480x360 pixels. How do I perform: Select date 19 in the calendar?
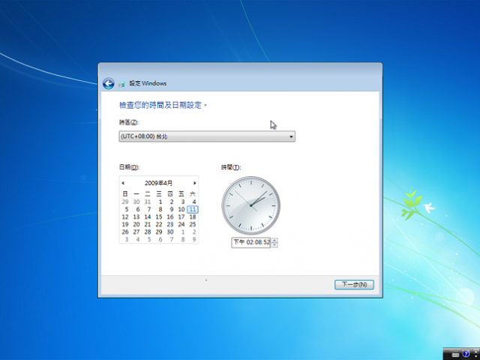[x=125, y=224]
